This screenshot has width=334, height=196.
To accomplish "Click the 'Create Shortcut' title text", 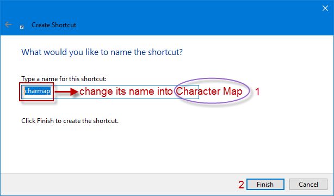I will [54, 25].
